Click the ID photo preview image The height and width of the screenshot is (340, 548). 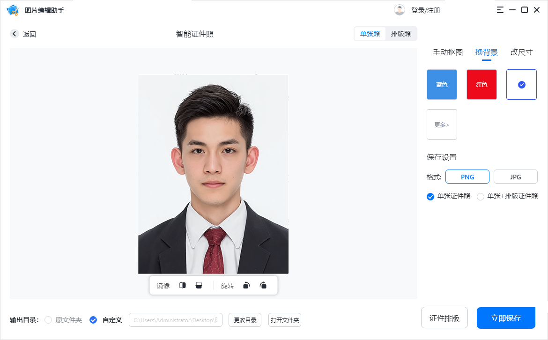click(x=213, y=174)
